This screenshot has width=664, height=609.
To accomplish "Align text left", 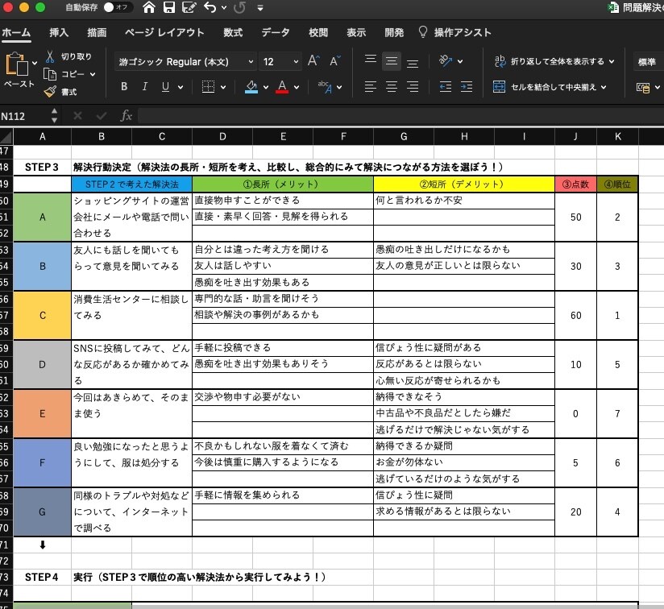I will click(x=371, y=87).
